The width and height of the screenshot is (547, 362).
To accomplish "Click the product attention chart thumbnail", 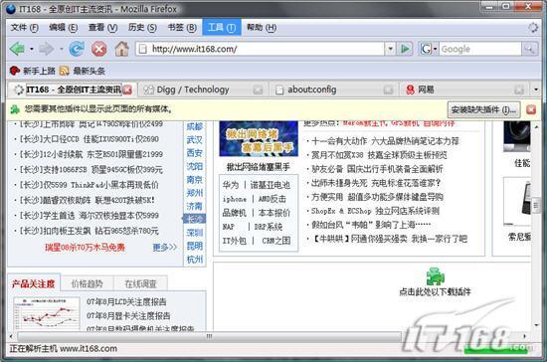I will [x=47, y=313].
